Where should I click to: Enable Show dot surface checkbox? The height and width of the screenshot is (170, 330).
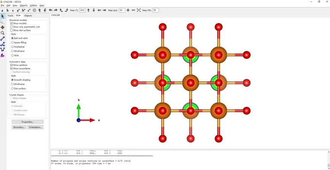(12, 30)
